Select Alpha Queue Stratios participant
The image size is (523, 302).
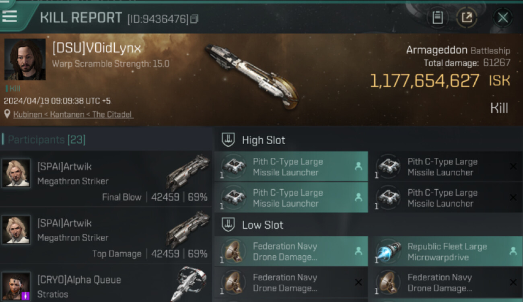[x=106, y=284]
